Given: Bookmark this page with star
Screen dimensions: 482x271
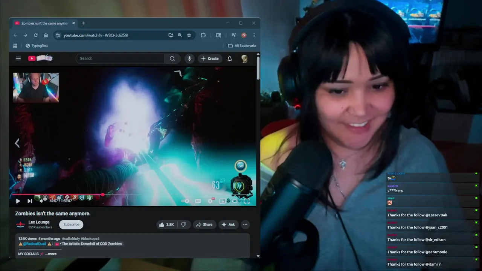Looking at the screenshot, I should [x=189, y=35].
